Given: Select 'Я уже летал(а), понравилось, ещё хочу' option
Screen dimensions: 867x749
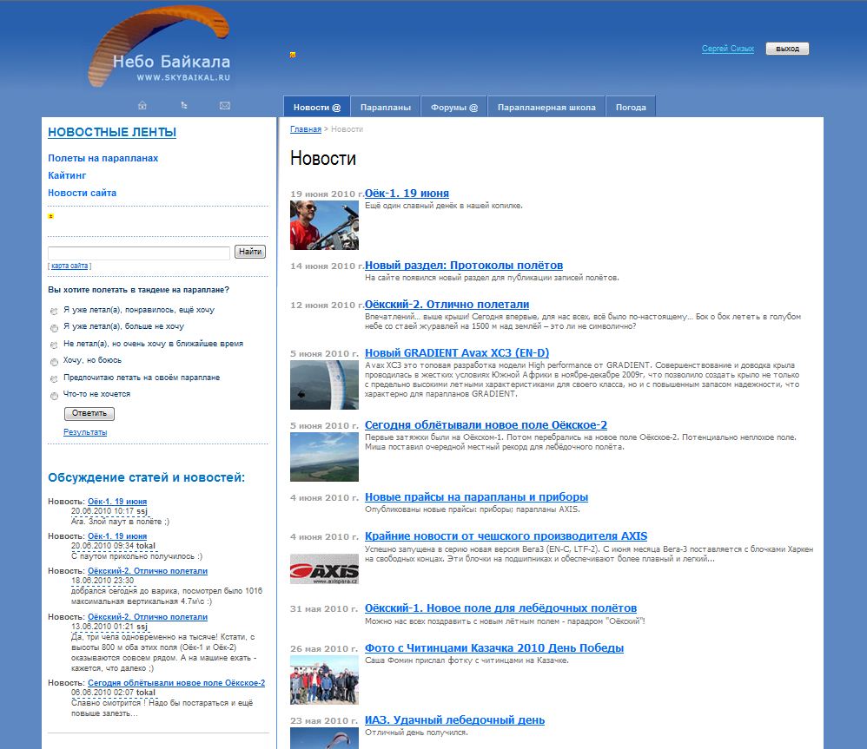Looking at the screenshot, I should tap(55, 311).
